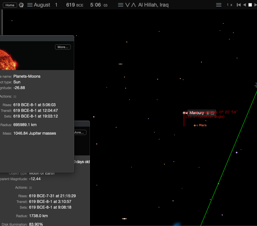Run time backward with reverse play
257x226 pixels.
pyautogui.click(x=244, y=5)
